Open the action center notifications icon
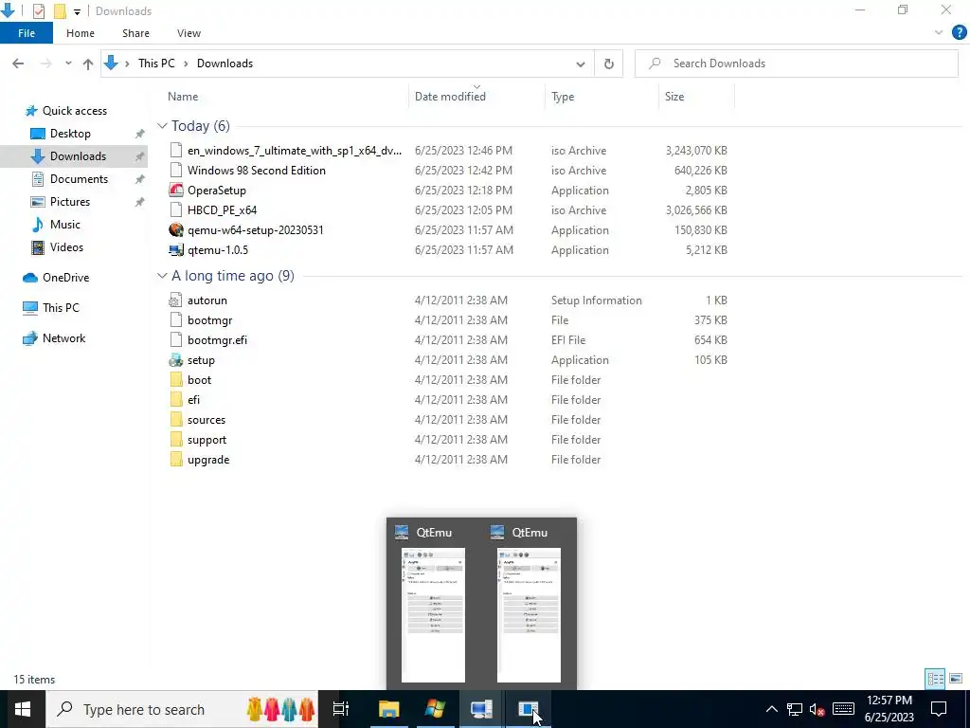Viewport: 970px width, 728px height. [939, 709]
